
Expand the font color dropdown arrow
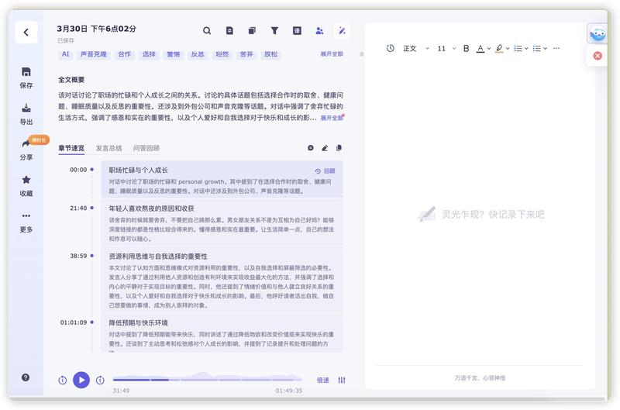click(x=489, y=49)
